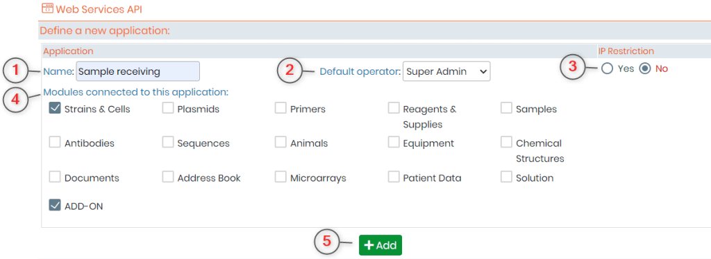Uncheck the ADD-ON checkbox
This screenshot has height=259, width=711.
[x=55, y=205]
